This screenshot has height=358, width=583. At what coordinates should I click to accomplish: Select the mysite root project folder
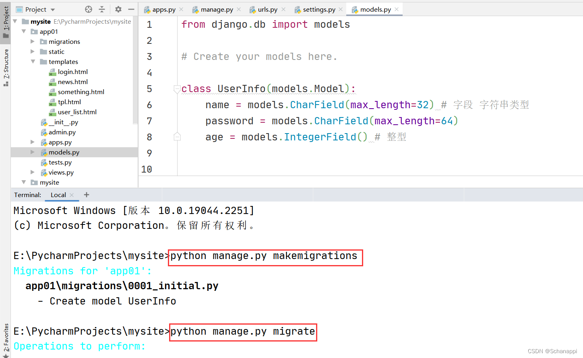[x=41, y=21]
